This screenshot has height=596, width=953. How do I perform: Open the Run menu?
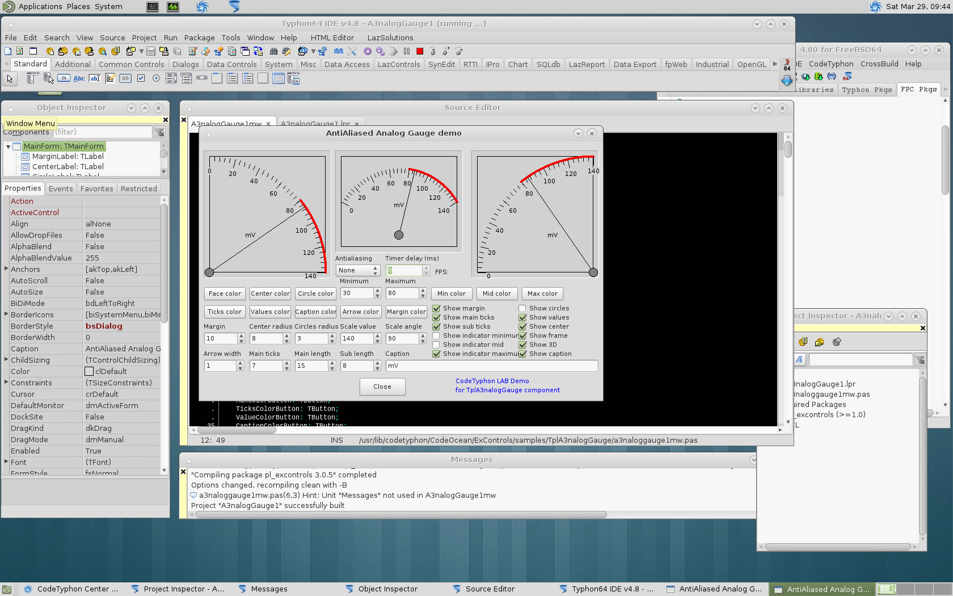point(170,37)
